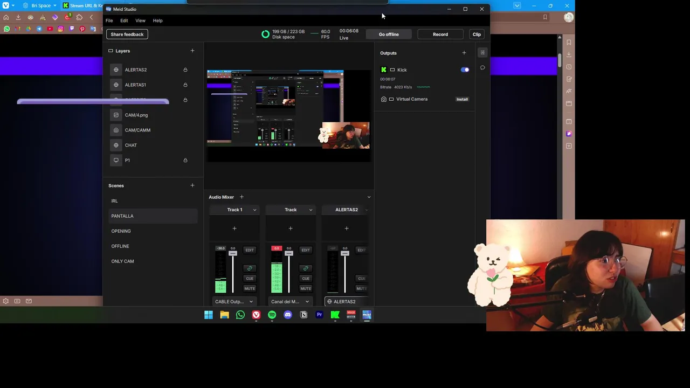Open the Help menu
This screenshot has height=388, width=690.
coord(157,20)
